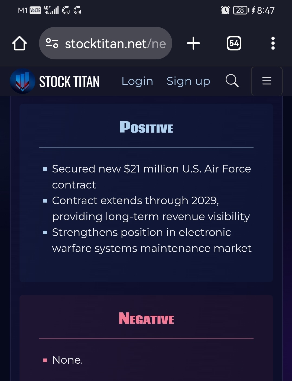Open a new tab with plus icon
This screenshot has width=292, height=381.
(193, 43)
